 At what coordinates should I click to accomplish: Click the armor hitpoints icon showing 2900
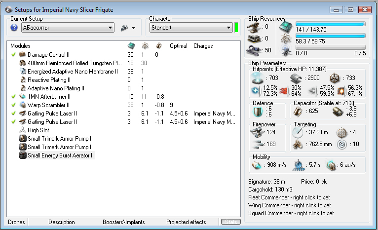(296, 78)
